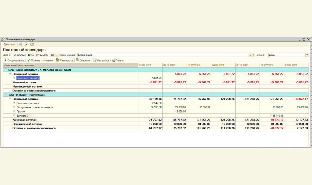Click Принять изменения with green checkmark

coord(40,60)
